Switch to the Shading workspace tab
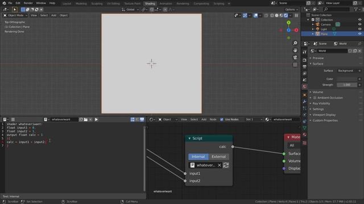 tap(150, 3)
